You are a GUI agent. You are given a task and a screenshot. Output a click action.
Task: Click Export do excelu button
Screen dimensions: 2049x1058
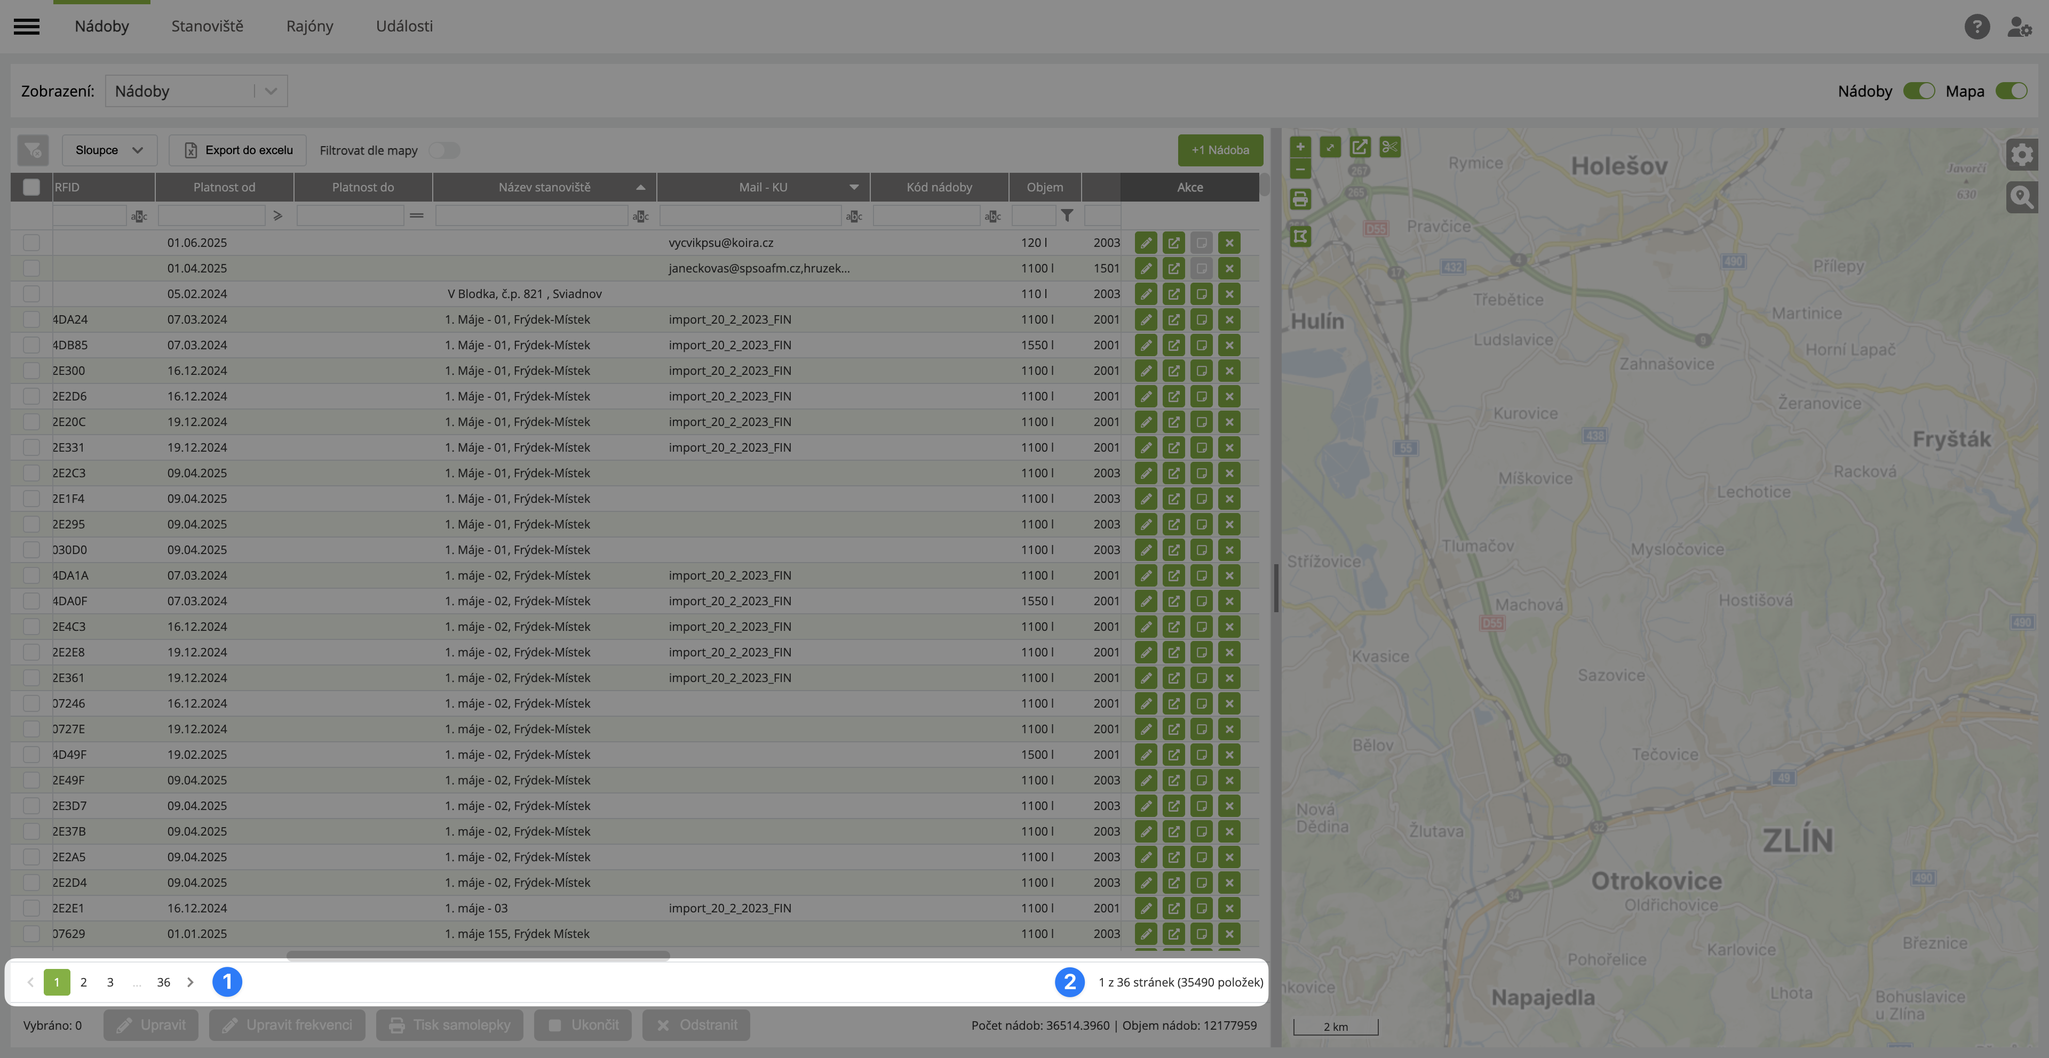click(x=238, y=150)
